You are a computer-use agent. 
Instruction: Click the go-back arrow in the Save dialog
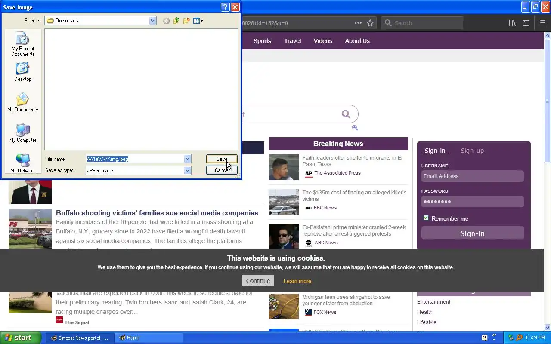click(x=166, y=21)
